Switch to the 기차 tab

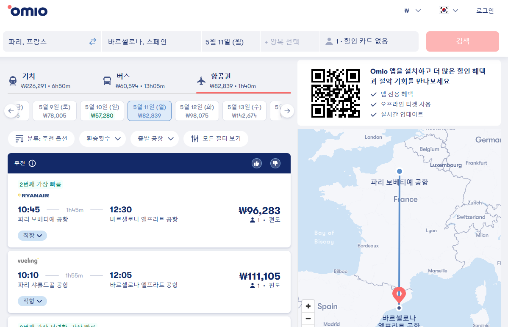tap(54, 80)
